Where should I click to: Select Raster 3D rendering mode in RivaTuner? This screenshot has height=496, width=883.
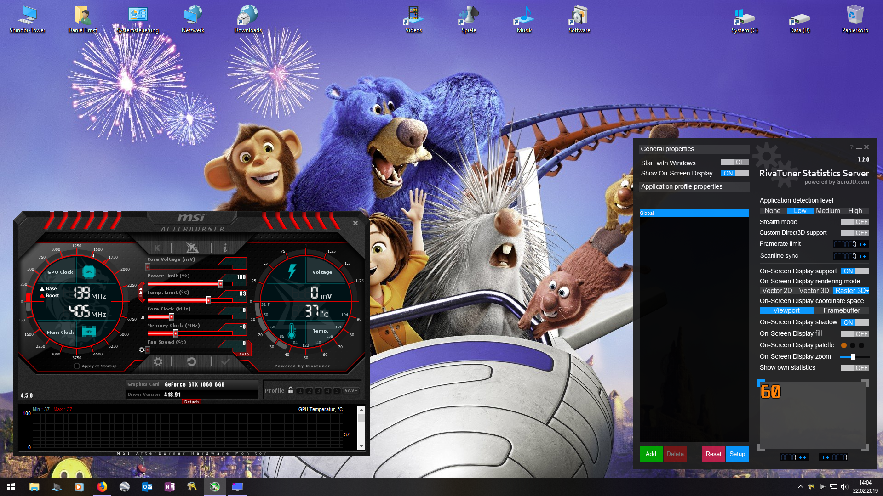(849, 290)
